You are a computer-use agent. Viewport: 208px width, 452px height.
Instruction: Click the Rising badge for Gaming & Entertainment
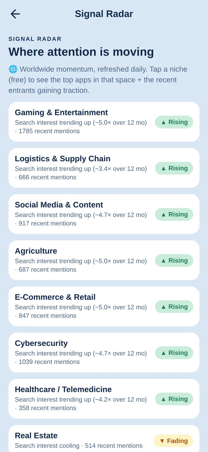point(174,122)
